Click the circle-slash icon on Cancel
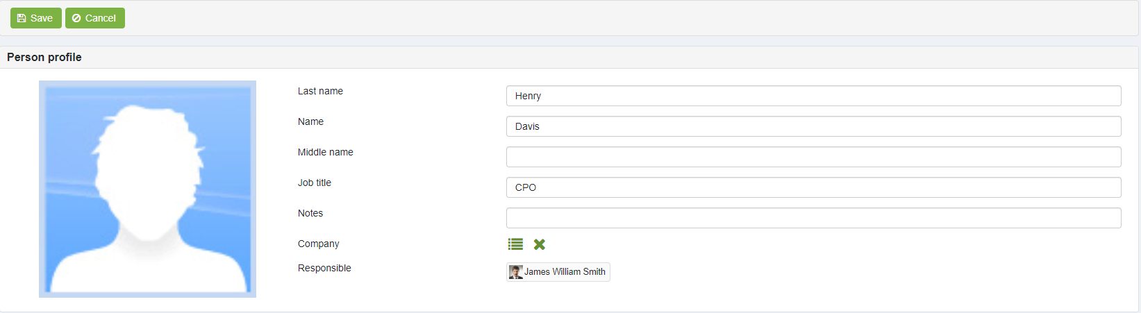1141x313 pixels. tap(76, 18)
